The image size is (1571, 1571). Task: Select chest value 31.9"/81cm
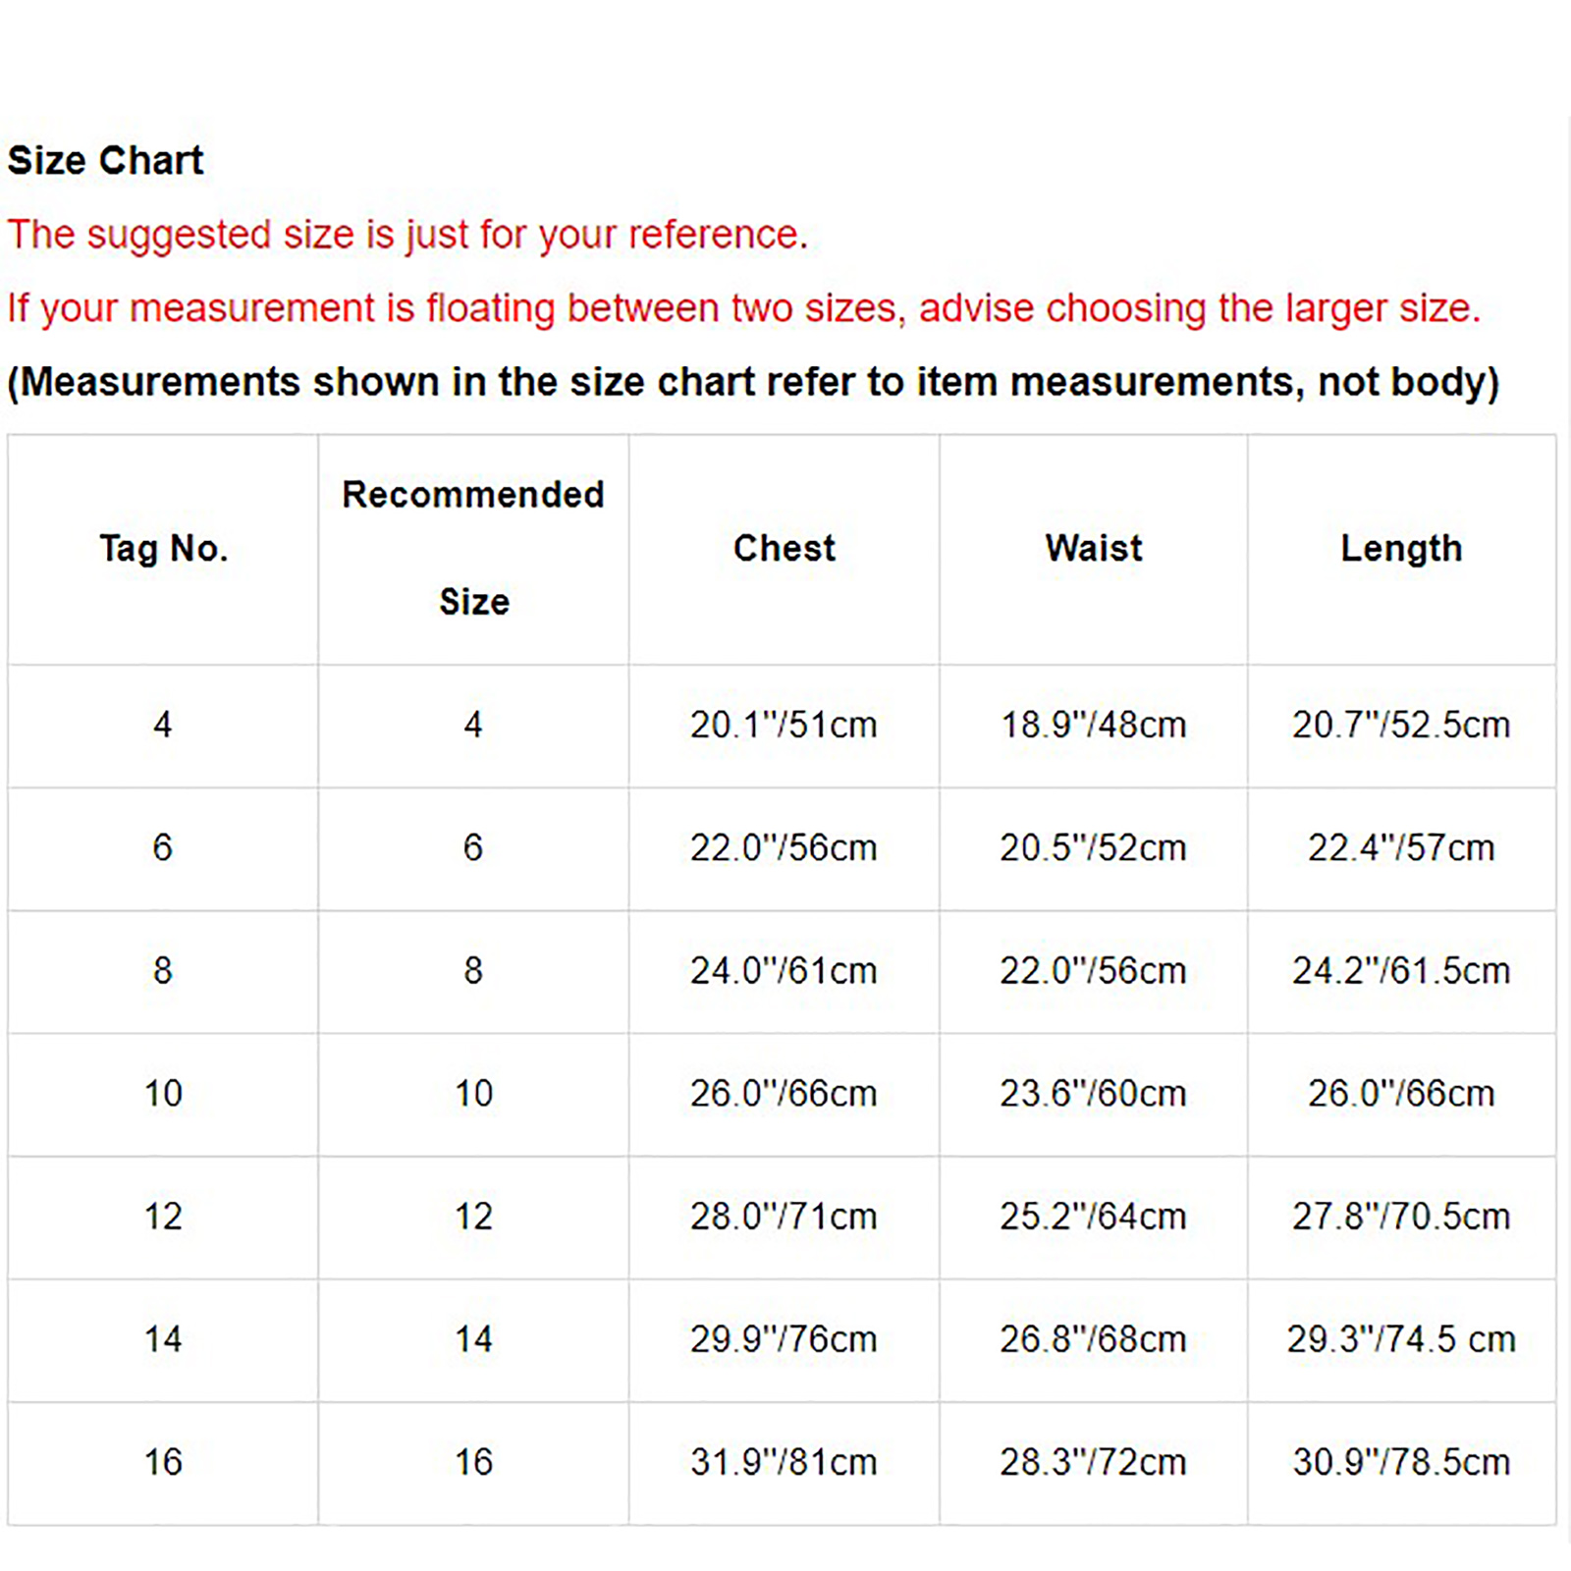[x=784, y=1461]
